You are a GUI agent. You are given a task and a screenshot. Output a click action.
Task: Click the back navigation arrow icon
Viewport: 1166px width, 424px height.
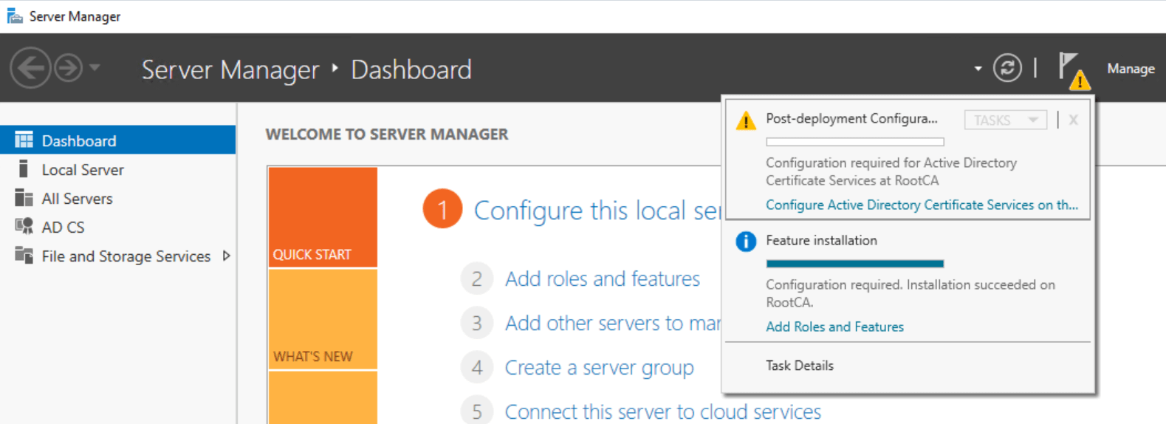30,68
